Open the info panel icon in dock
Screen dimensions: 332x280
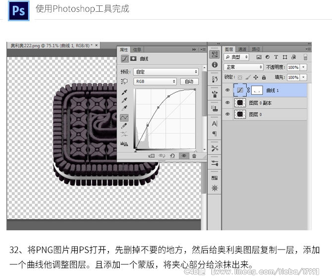coord(215,65)
